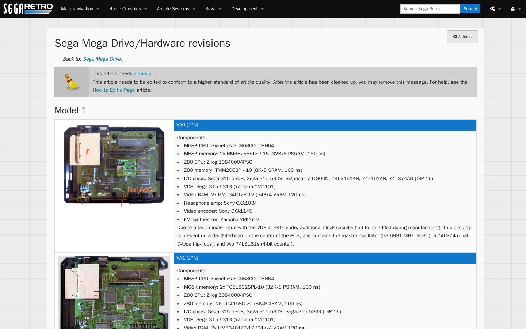Viewport: 526px width, 329px height.
Task: Select the Video encoder: Sony CXA1145 line
Action: [x=218, y=211]
